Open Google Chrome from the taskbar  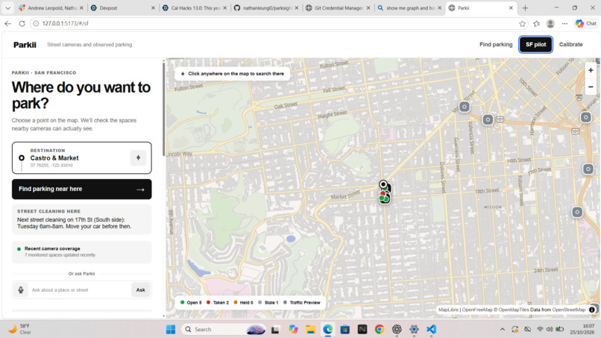pos(380,329)
